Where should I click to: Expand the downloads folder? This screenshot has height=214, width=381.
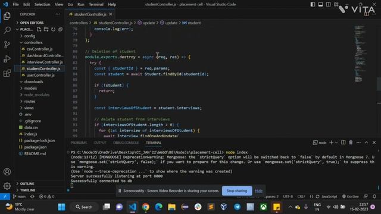pos(33,82)
